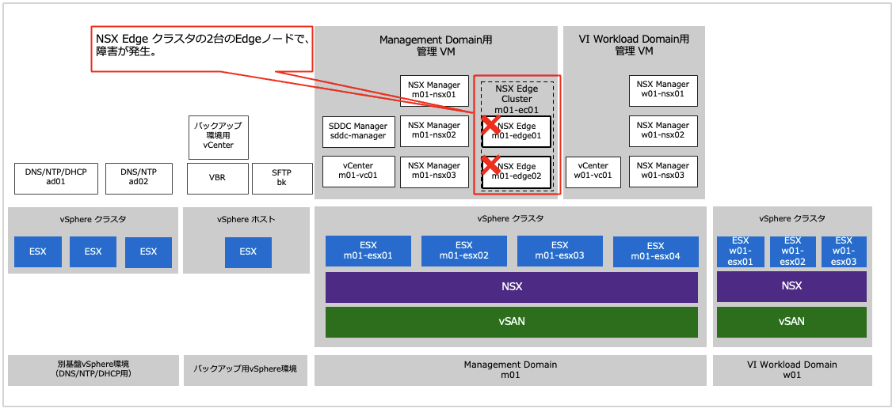The image size is (896, 412).
Task: Select NSX Manager w01-nsx03 box
Action: [663, 171]
